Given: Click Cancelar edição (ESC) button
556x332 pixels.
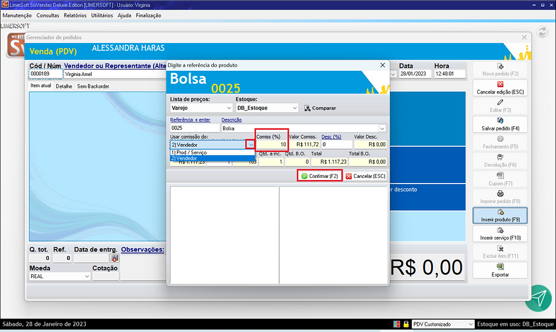Looking at the screenshot, I should coord(500,88).
